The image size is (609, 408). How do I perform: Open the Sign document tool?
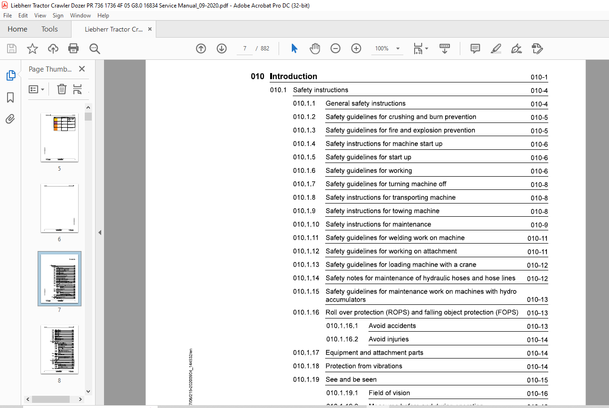[517, 49]
